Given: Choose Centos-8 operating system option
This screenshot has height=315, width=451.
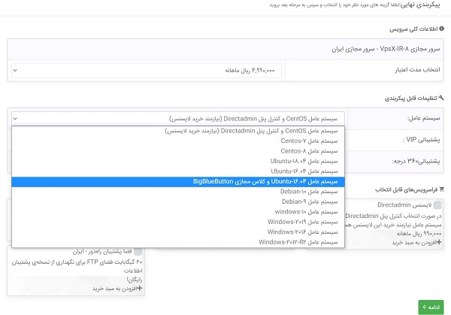Looking at the screenshot, I should click(178, 151).
